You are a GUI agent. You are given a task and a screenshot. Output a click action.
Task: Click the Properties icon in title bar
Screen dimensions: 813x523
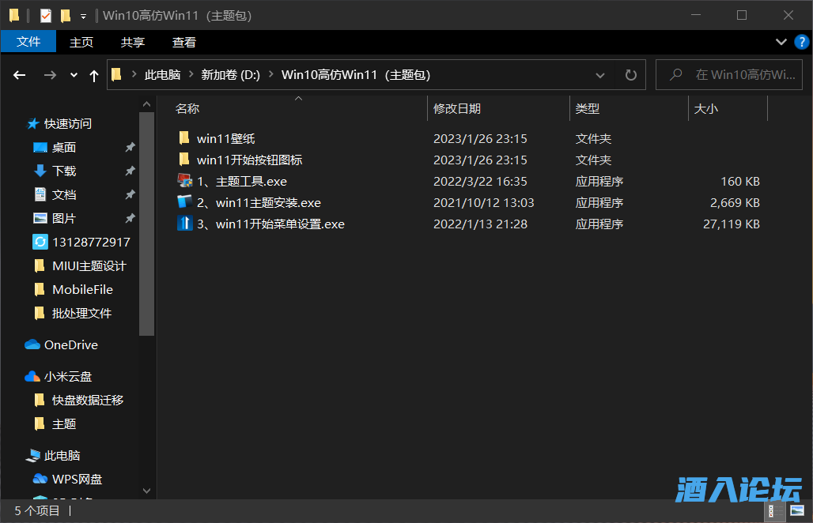pos(45,15)
